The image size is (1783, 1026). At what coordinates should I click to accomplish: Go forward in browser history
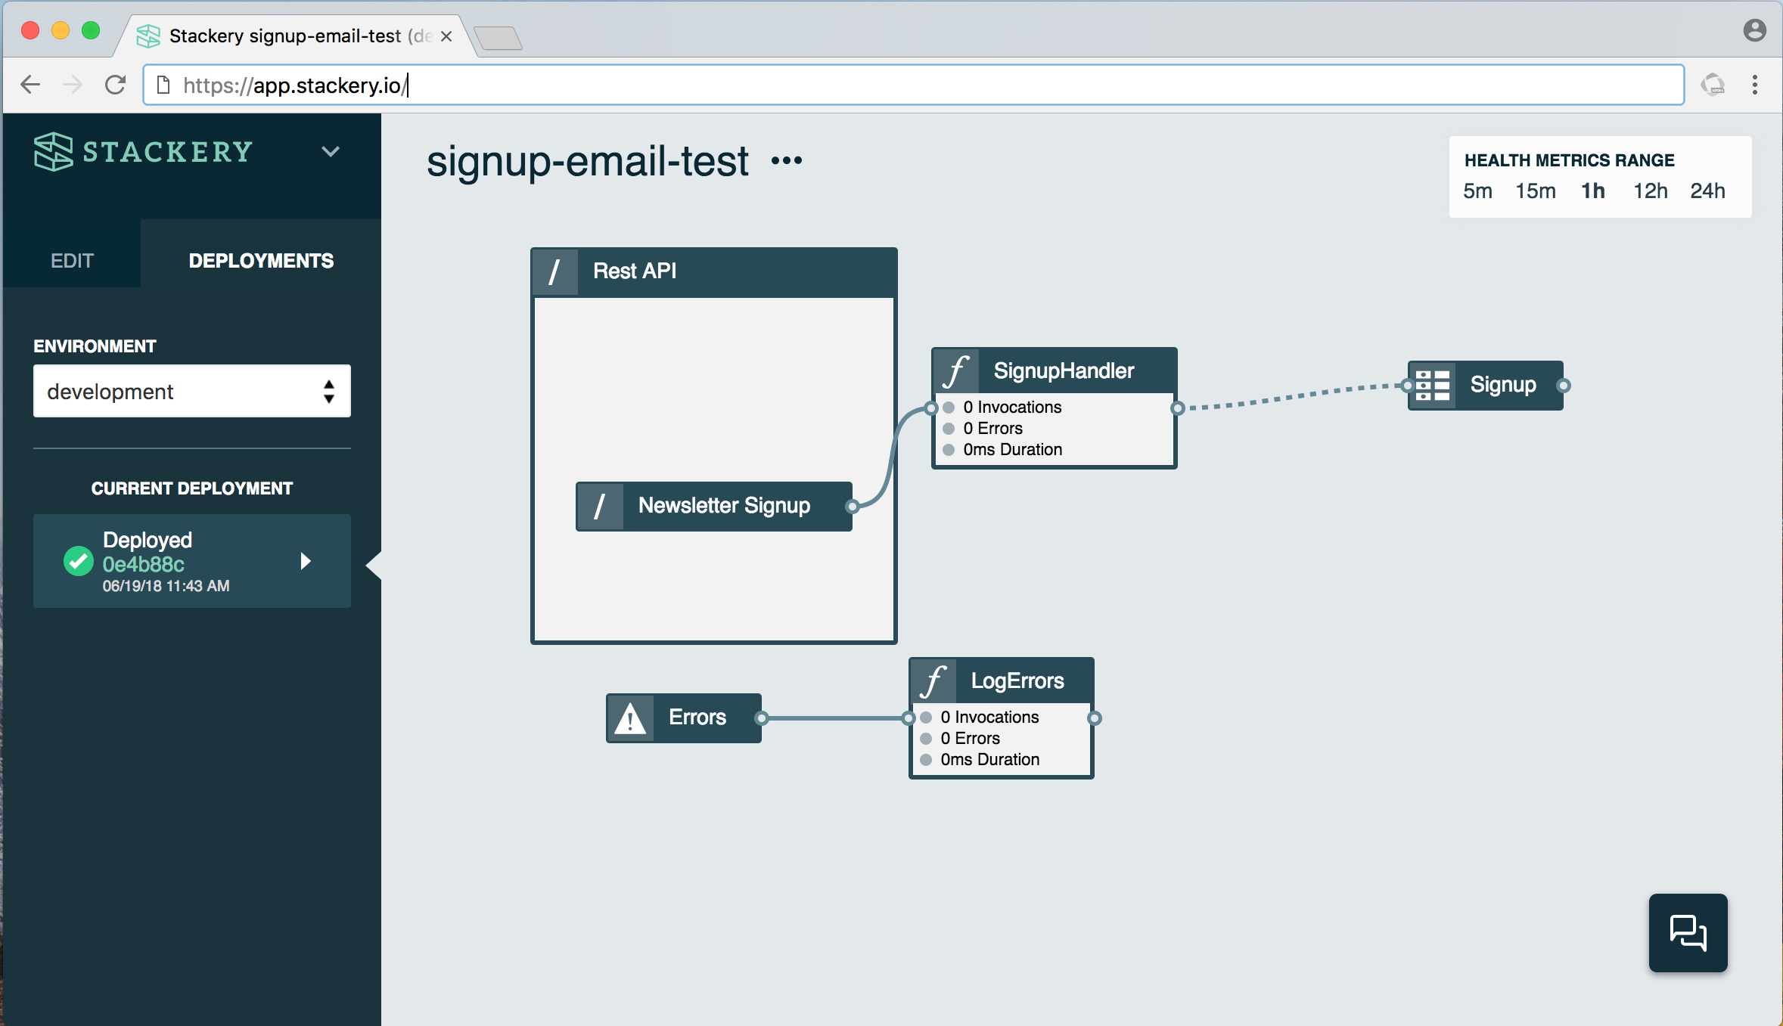tap(73, 84)
